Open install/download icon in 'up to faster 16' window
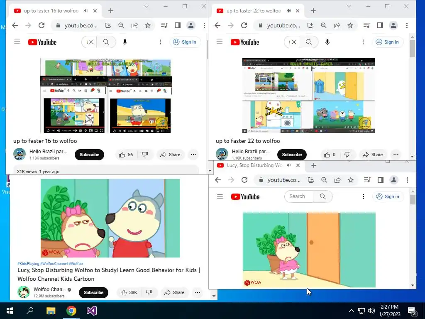425x319 pixels. click(x=108, y=25)
